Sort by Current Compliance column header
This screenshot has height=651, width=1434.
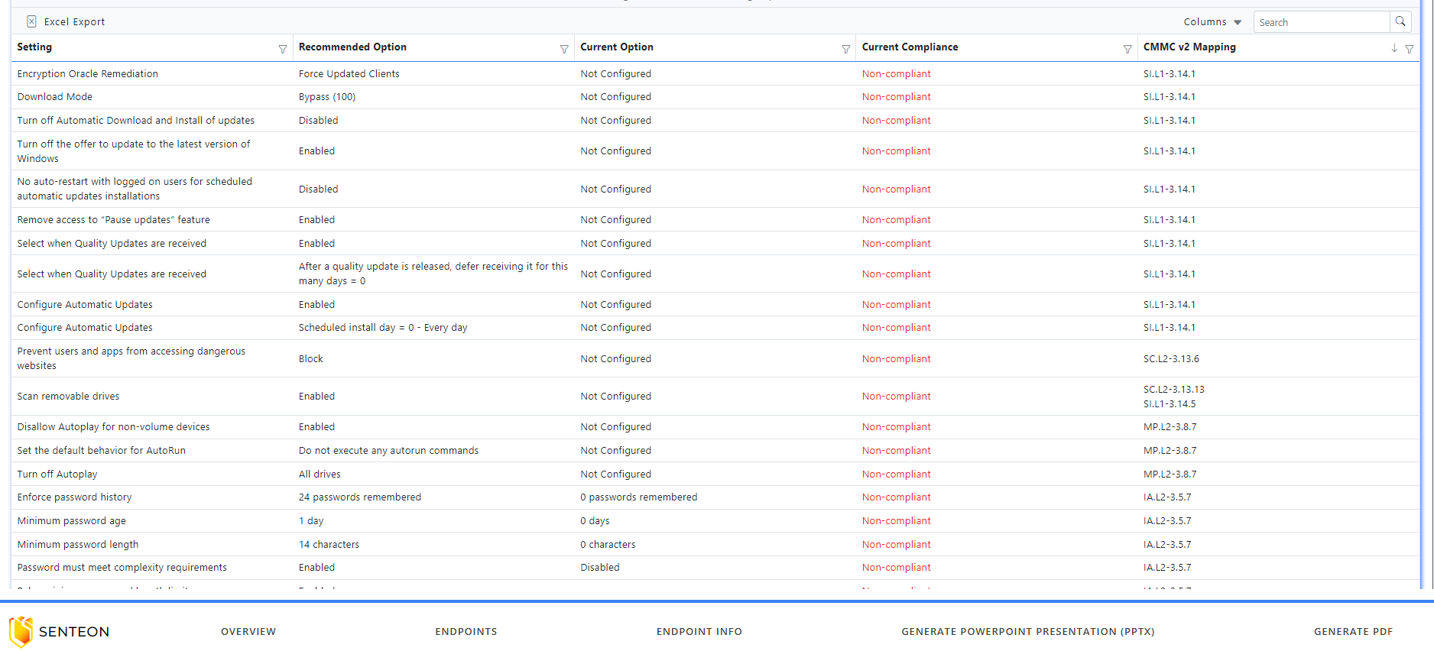[x=910, y=47]
